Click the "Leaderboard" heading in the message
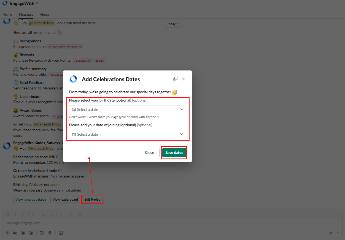This screenshot has width=345, height=240. [30, 97]
